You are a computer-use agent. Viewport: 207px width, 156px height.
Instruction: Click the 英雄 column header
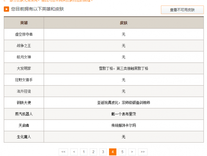[x=24, y=23]
